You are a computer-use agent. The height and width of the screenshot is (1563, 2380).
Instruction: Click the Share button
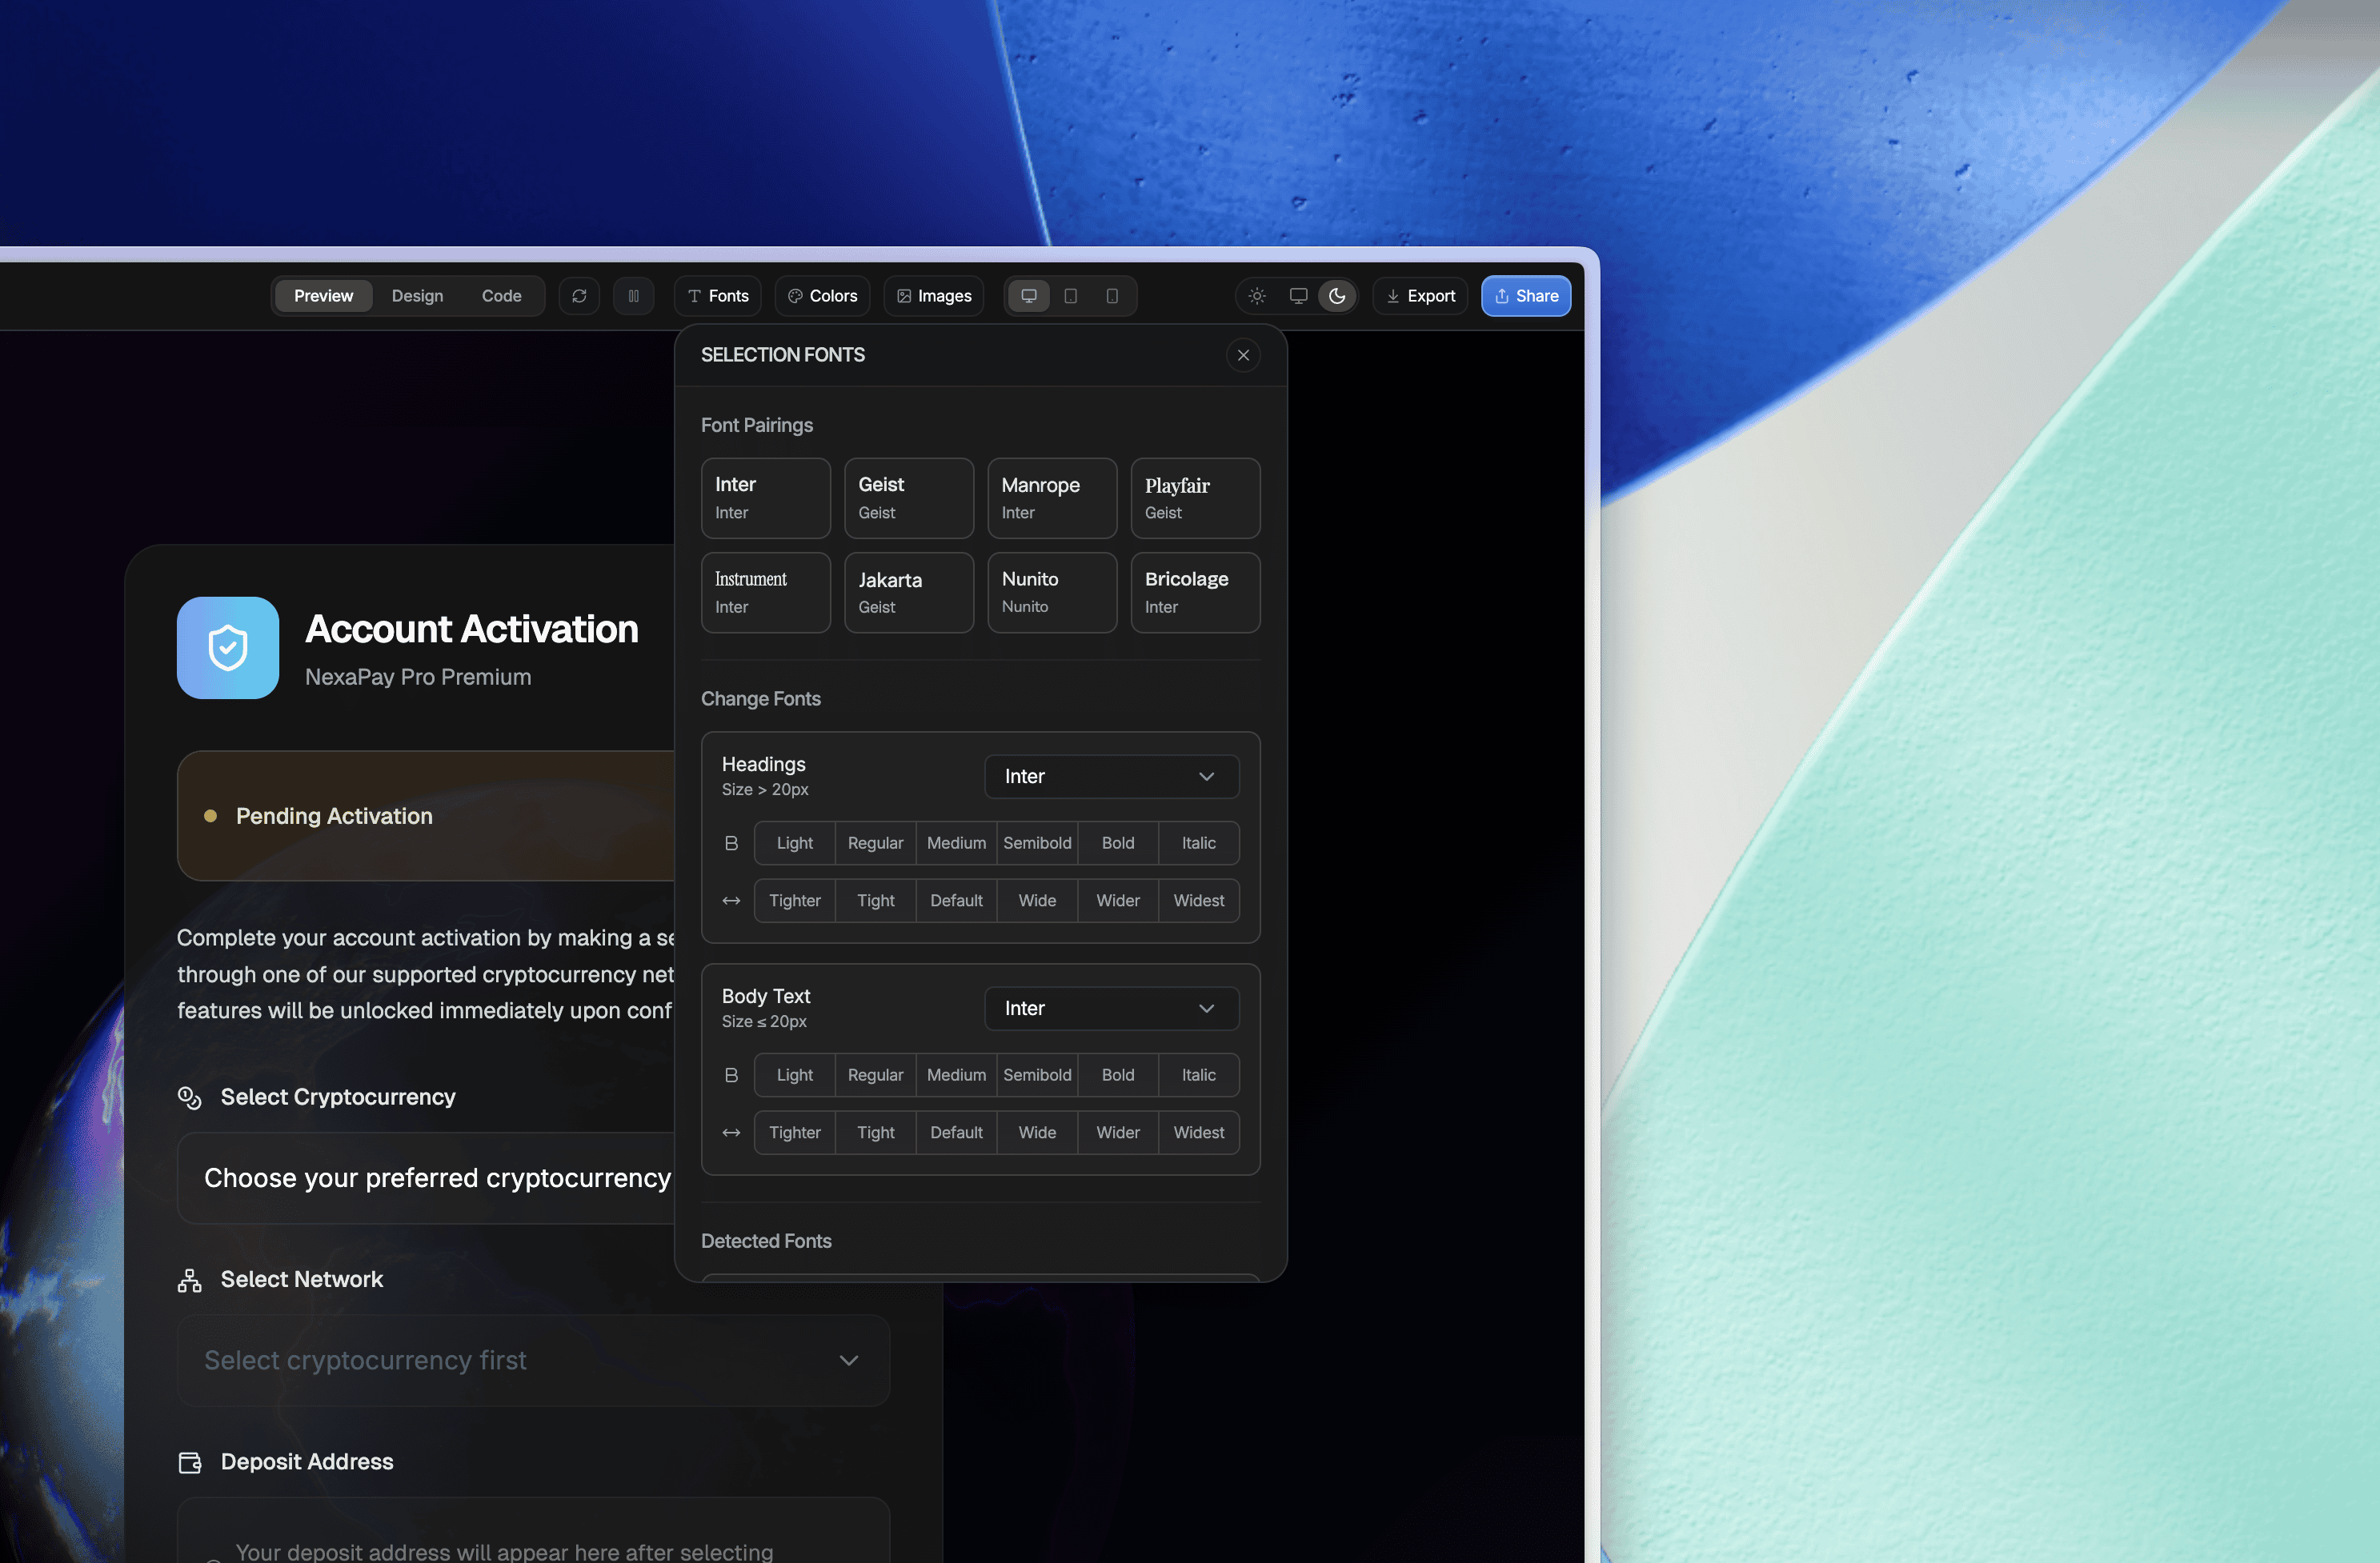coord(1526,296)
